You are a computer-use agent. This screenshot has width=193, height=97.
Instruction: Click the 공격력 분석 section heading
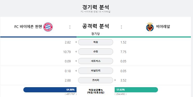click(x=95, y=26)
